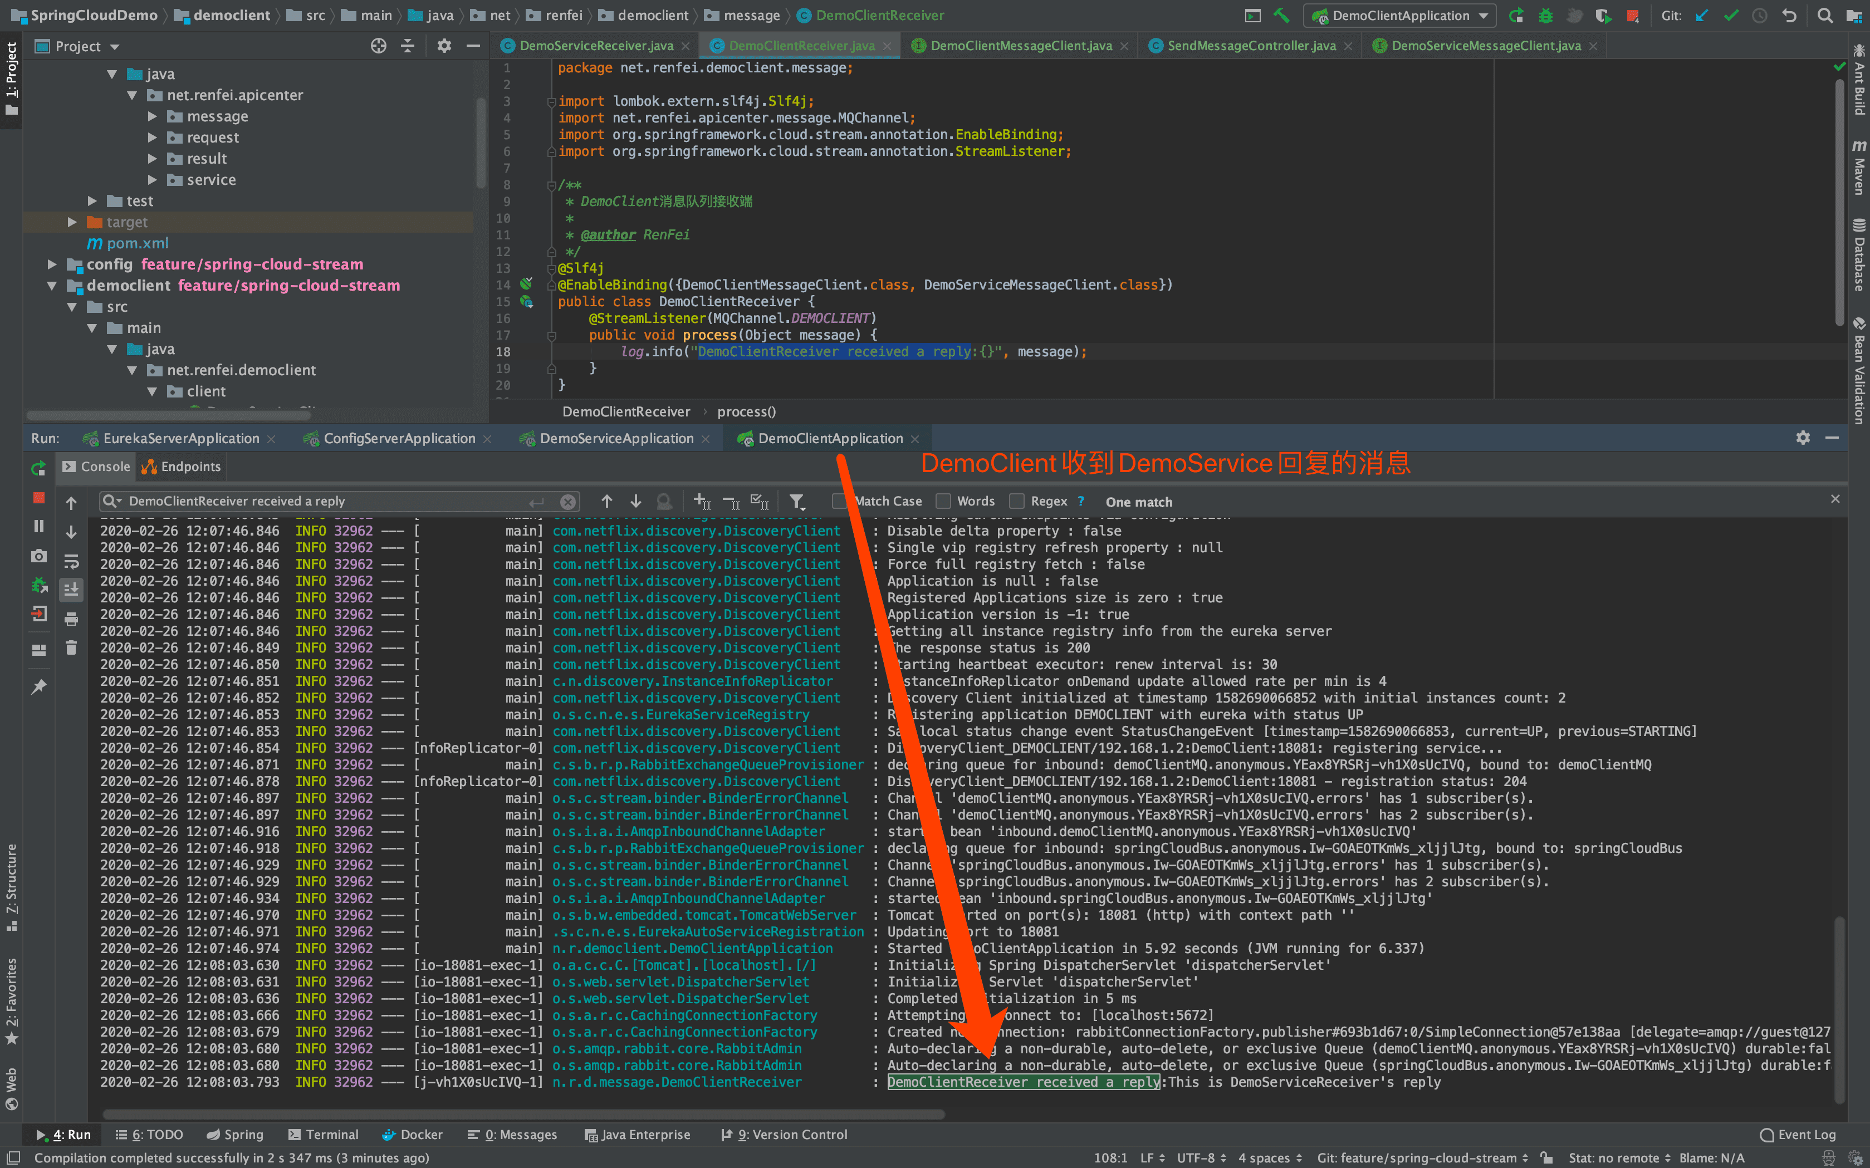
Task: Collapse the democlient module
Action: 52,286
